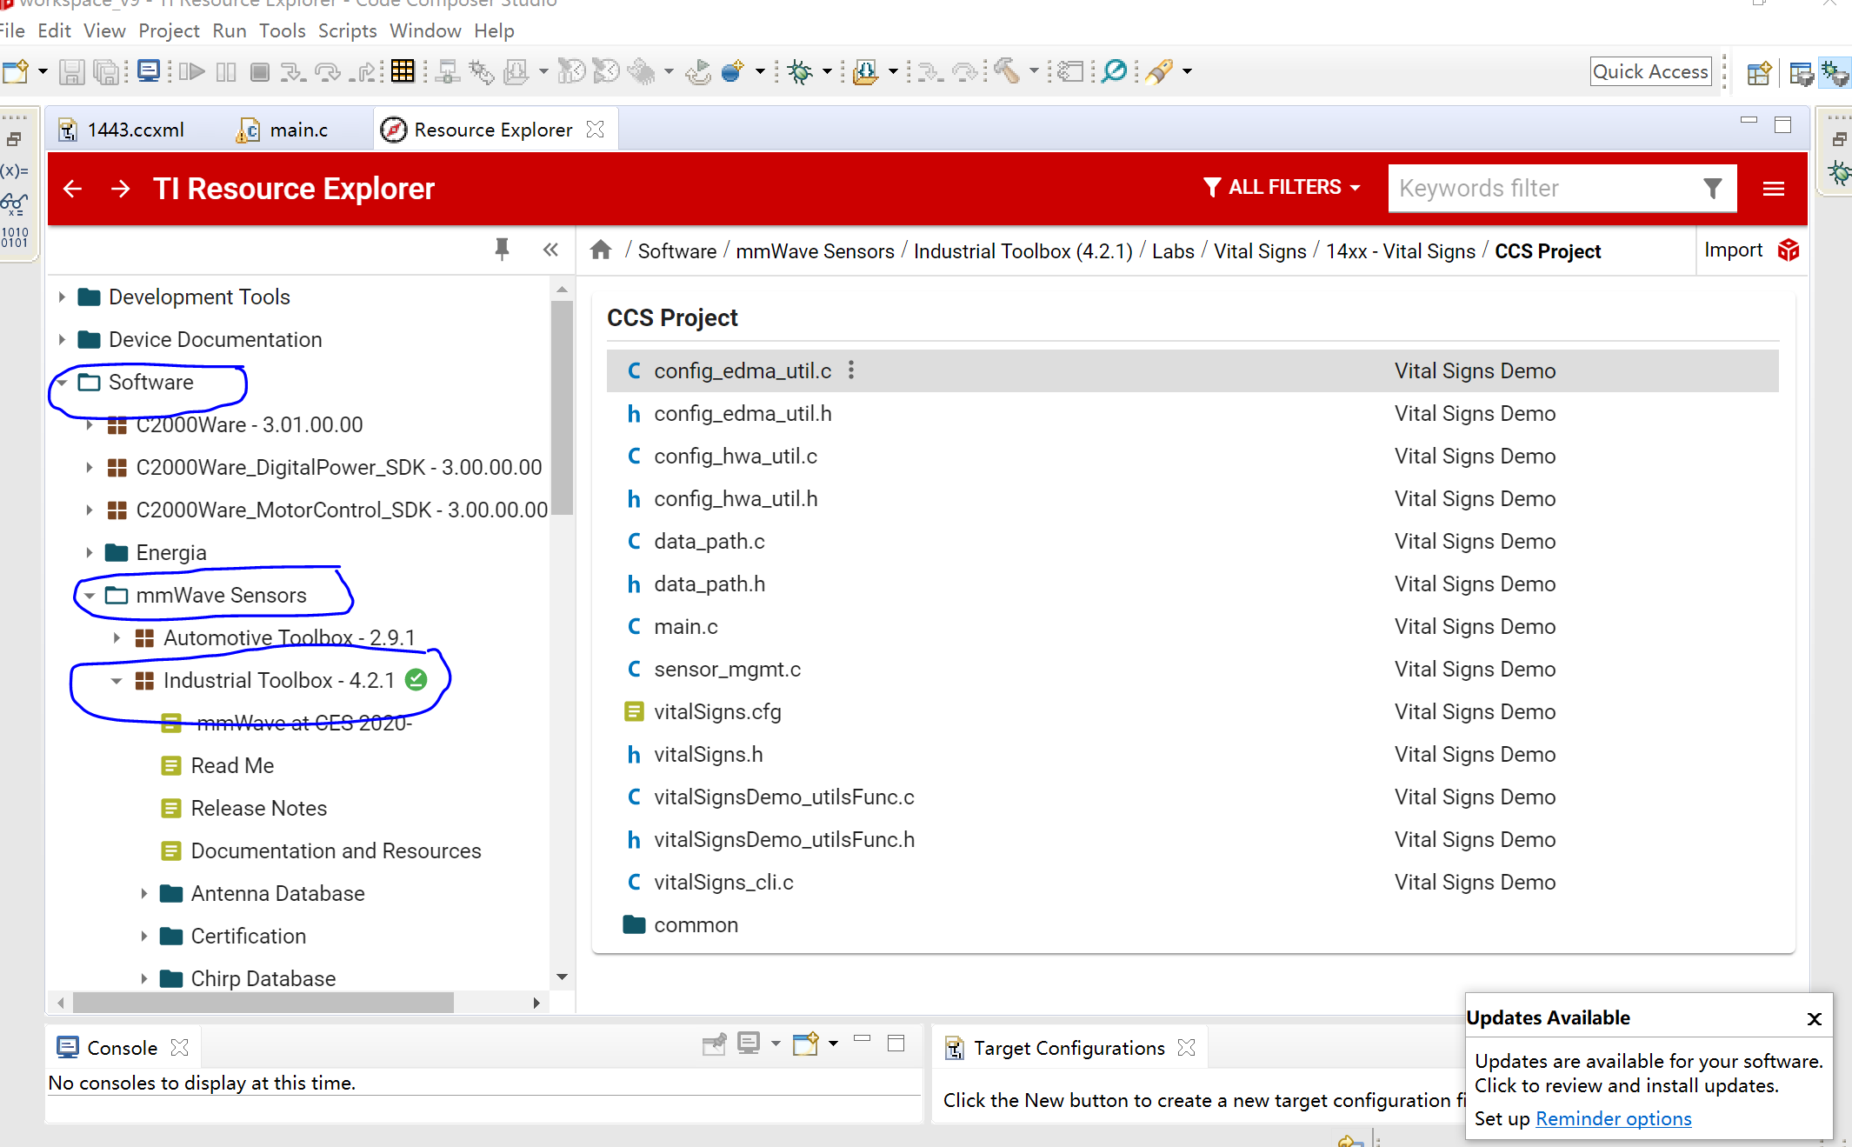1852x1147 pixels.
Task: Pin the Resource Explorer tree panel
Action: (x=502, y=250)
